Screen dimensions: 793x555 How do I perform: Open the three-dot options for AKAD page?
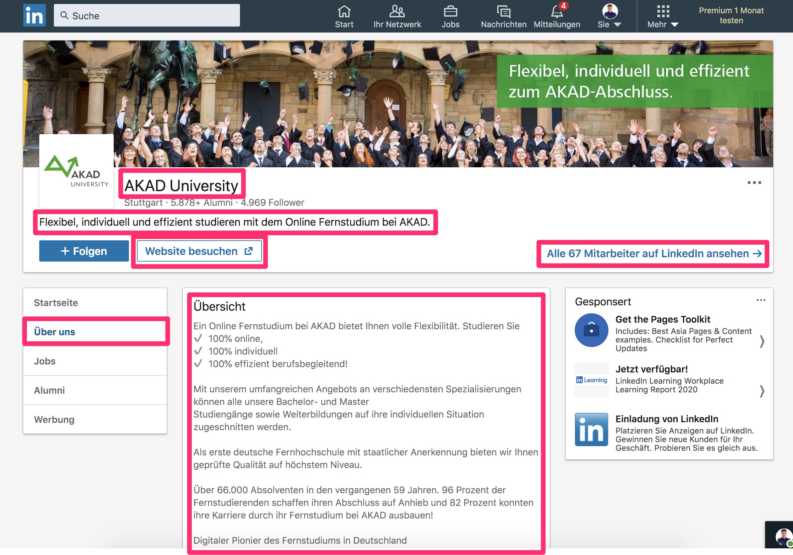[x=754, y=183]
